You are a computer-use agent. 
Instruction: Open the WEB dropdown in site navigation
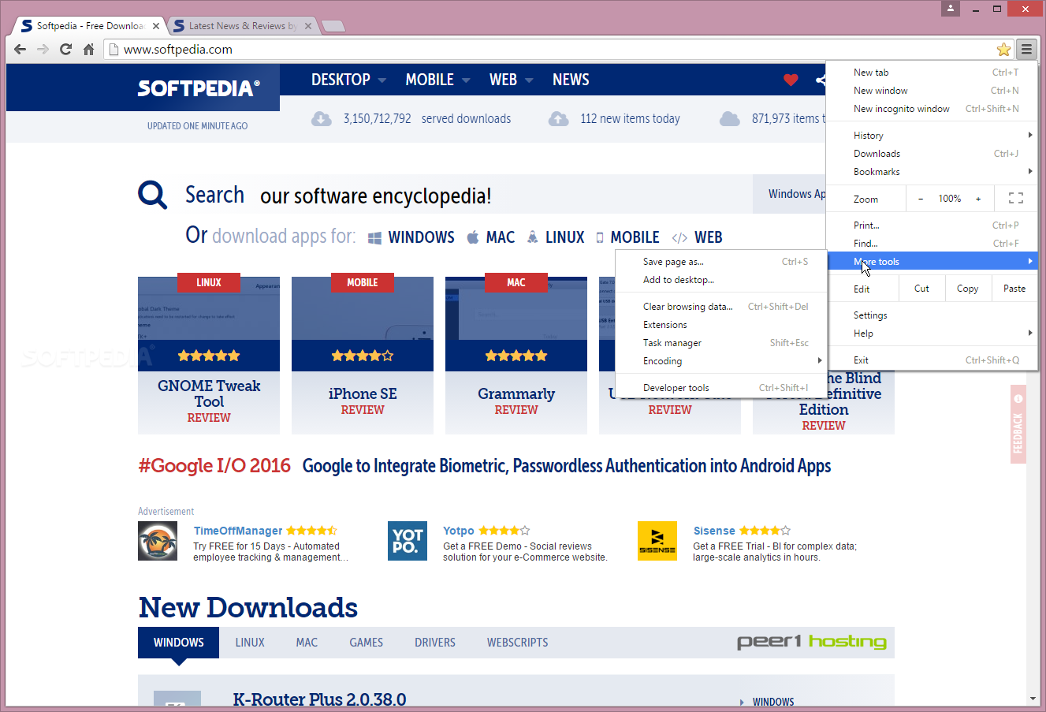[x=511, y=80]
